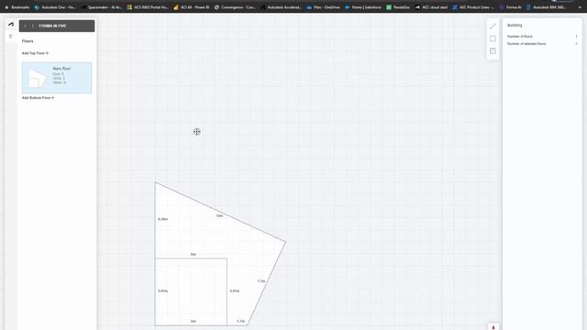587x330 pixels.
Task: Click the Autodesk Forma logo icon
Action: click(11, 25)
